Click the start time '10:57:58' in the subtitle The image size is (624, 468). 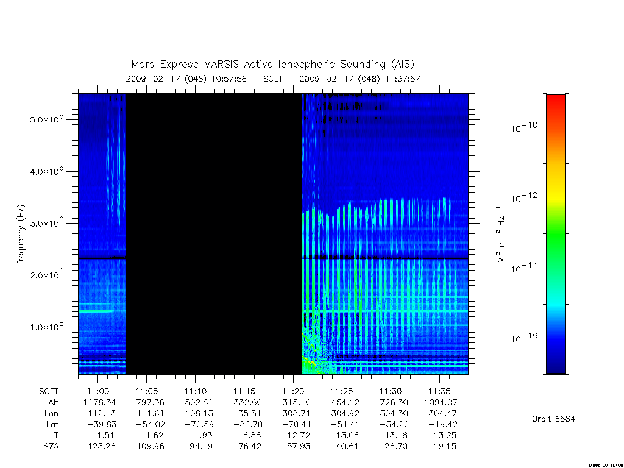pos(229,79)
